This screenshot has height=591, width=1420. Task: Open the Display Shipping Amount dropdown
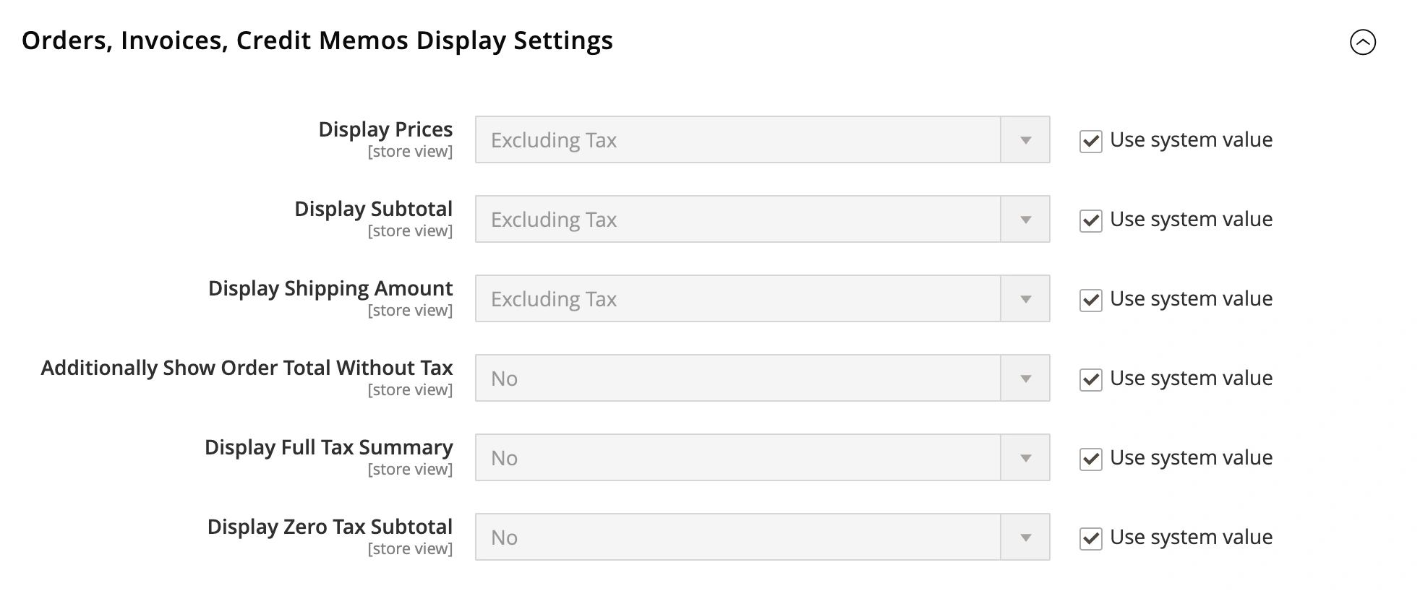click(762, 298)
